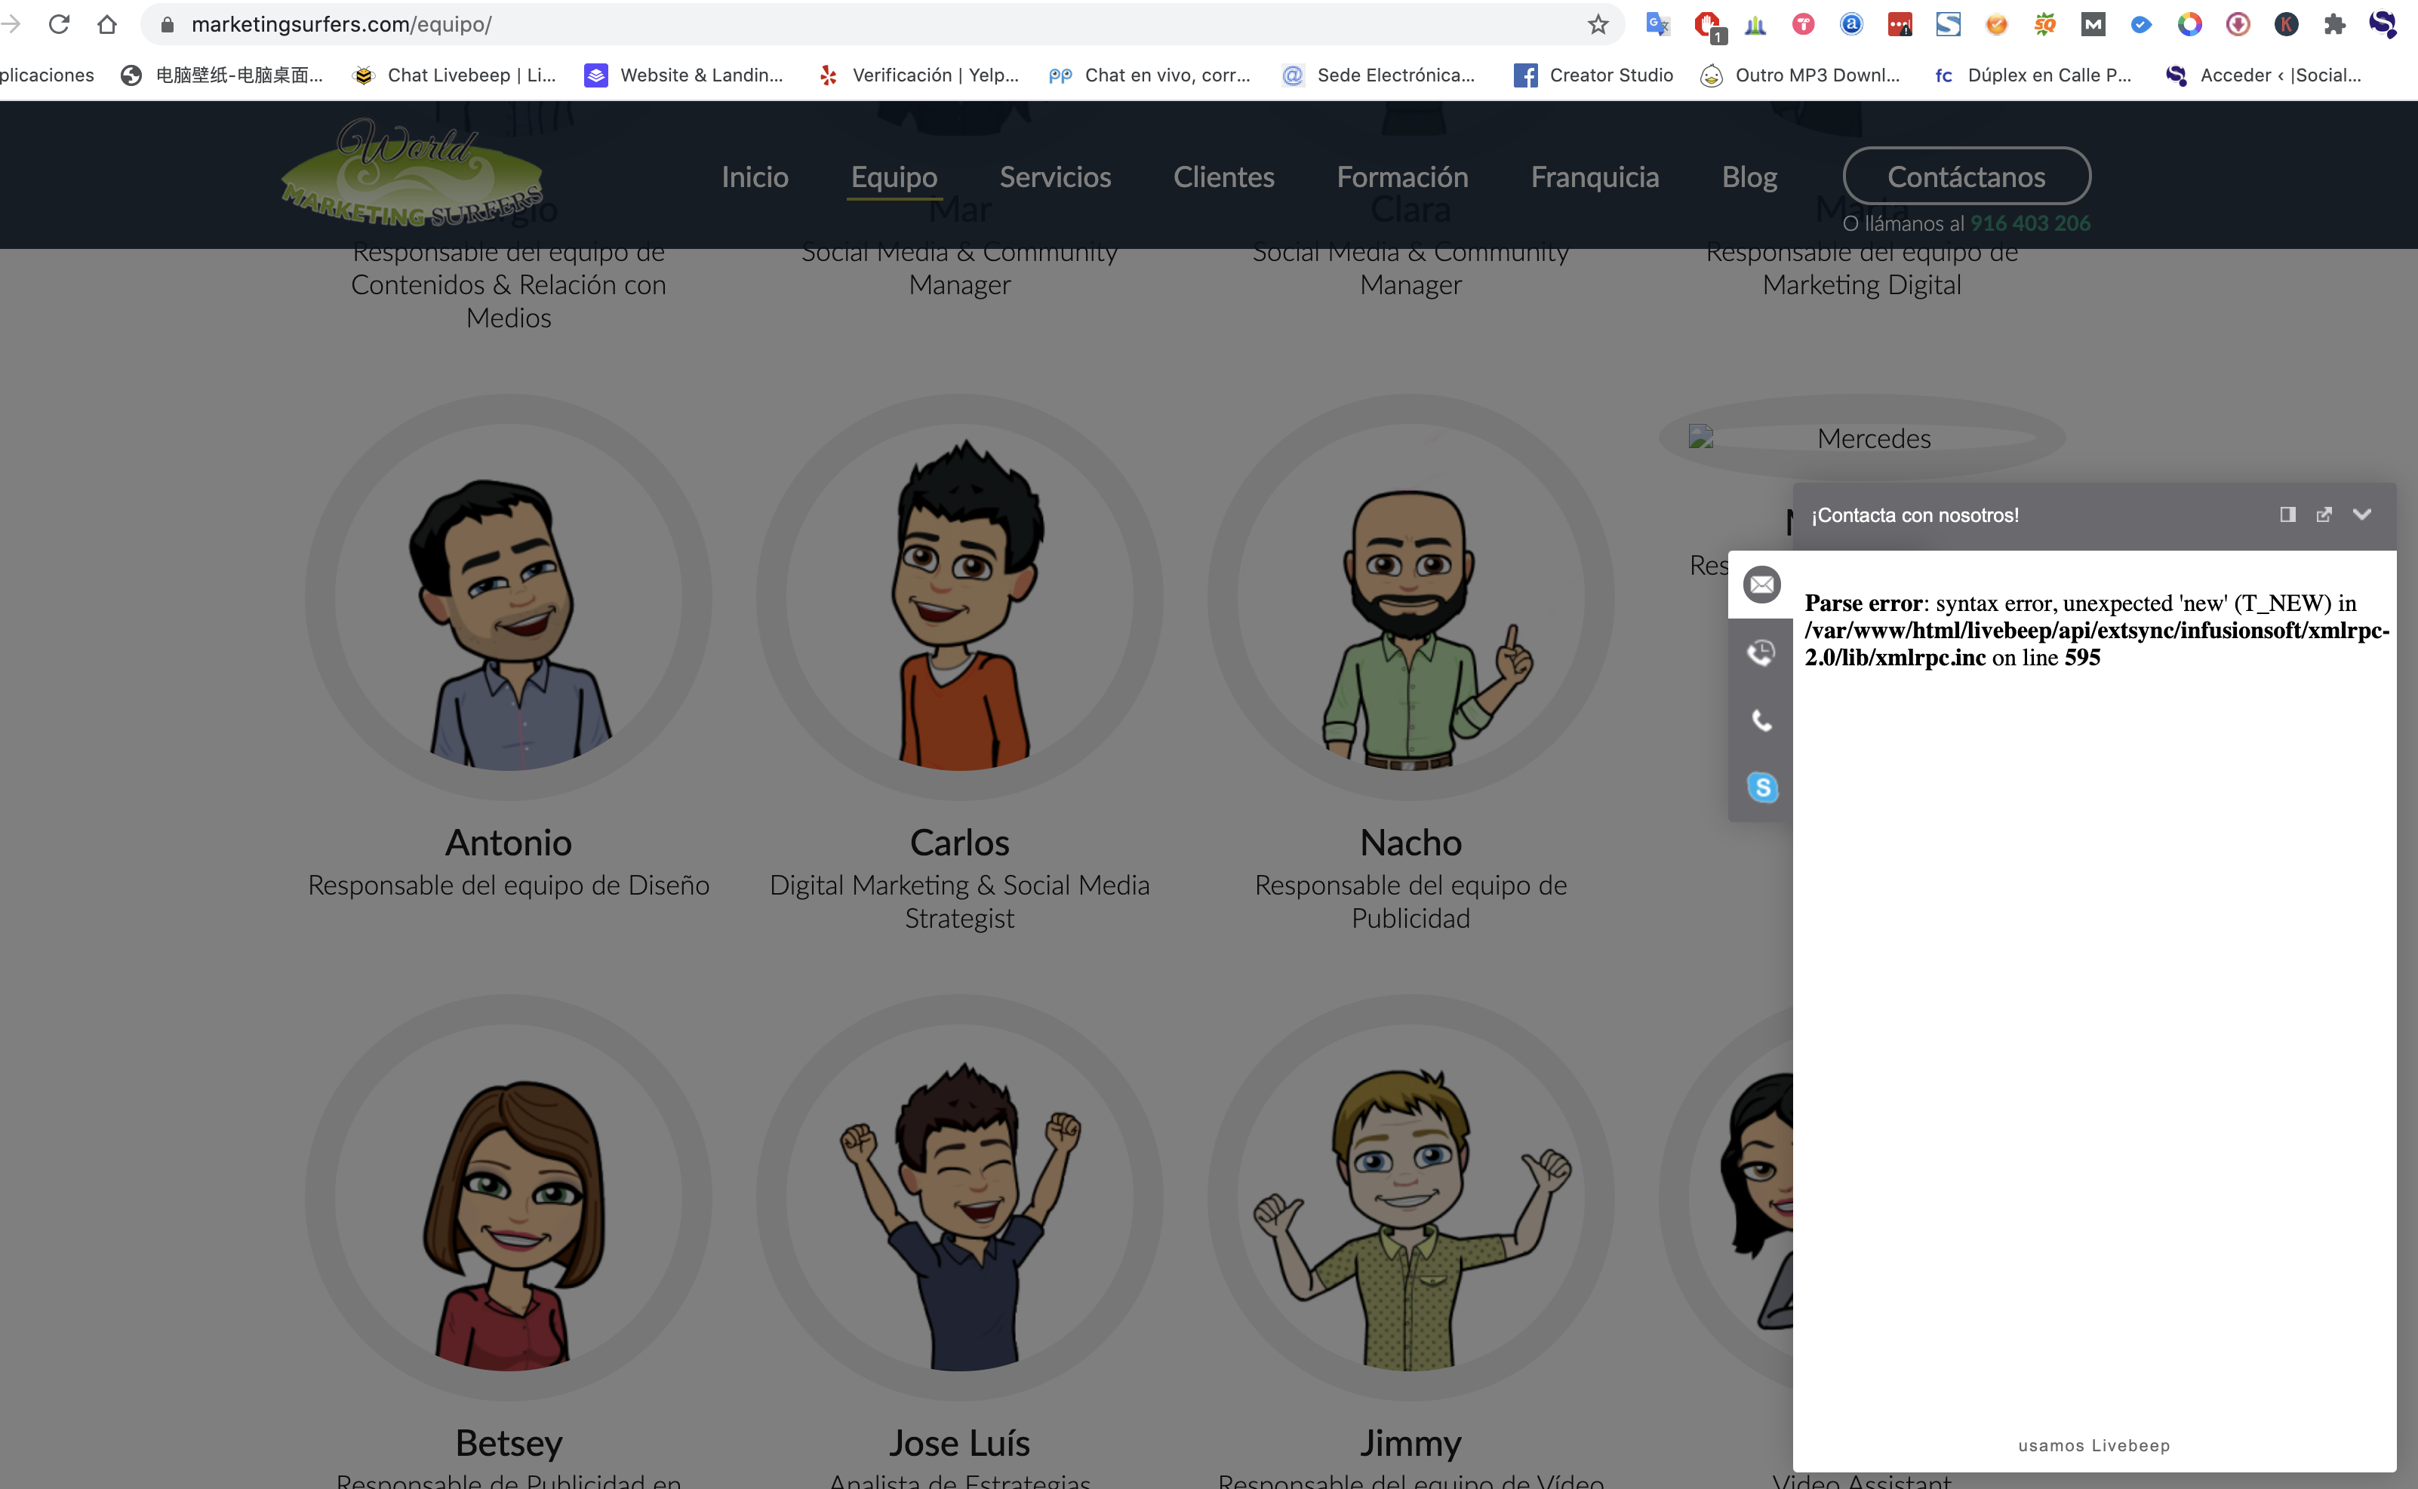Click the Contáctanos button
This screenshot has width=2418, height=1489.
[1967, 177]
